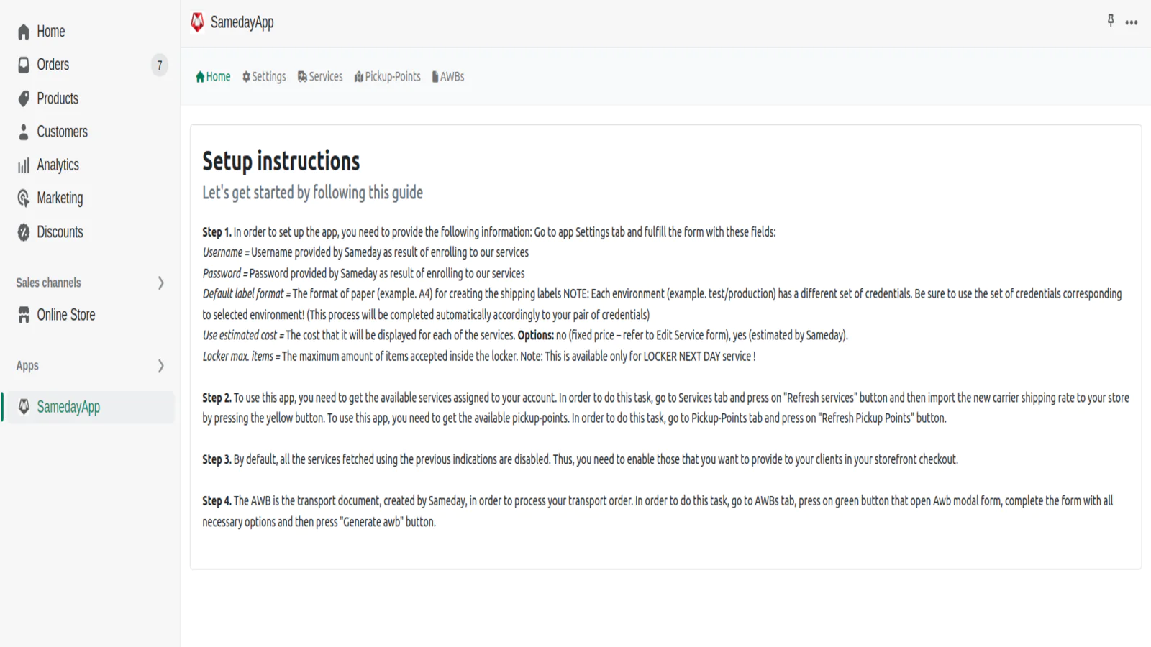This screenshot has height=647, width=1151.
Task: Expand the Sales channels section
Action: (160, 283)
